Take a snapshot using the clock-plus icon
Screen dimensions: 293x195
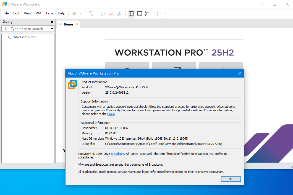coord(103,13)
